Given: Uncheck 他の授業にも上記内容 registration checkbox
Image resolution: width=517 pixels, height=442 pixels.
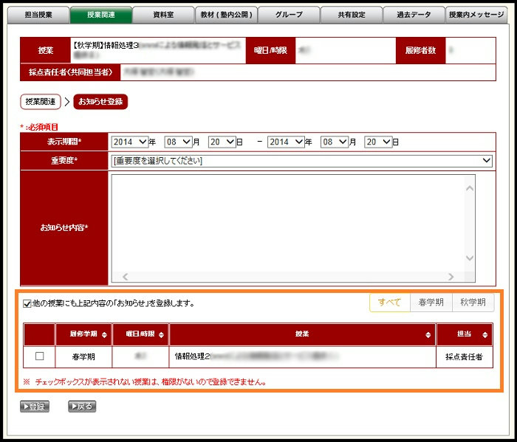Looking at the screenshot, I should coord(27,303).
